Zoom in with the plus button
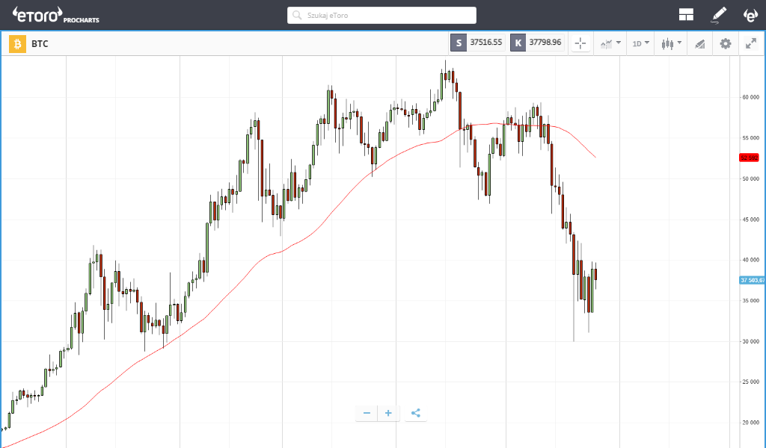The height and width of the screenshot is (448, 766). 388,414
